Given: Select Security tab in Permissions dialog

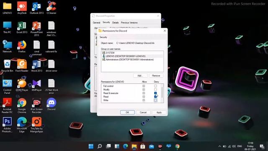Looking at the screenshot, I should 103,37.
